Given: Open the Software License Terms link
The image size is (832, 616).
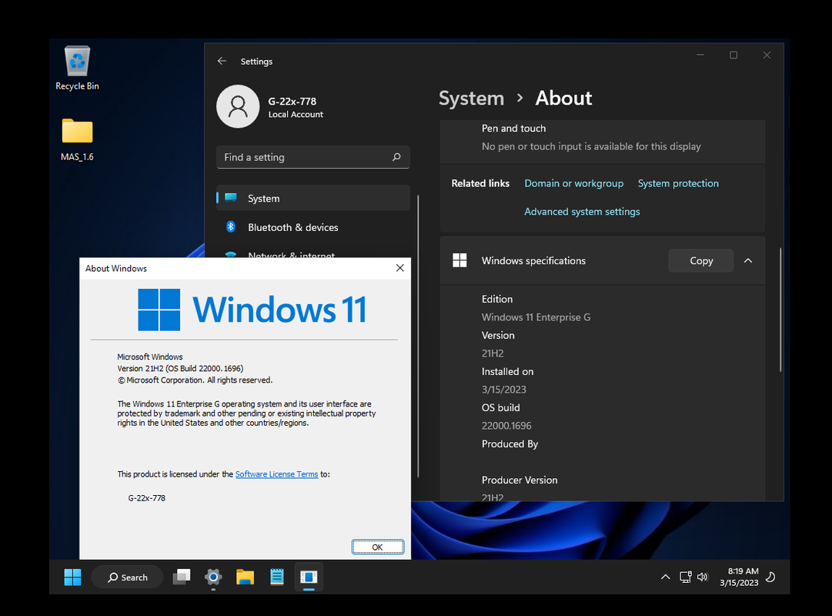Looking at the screenshot, I should [x=276, y=474].
